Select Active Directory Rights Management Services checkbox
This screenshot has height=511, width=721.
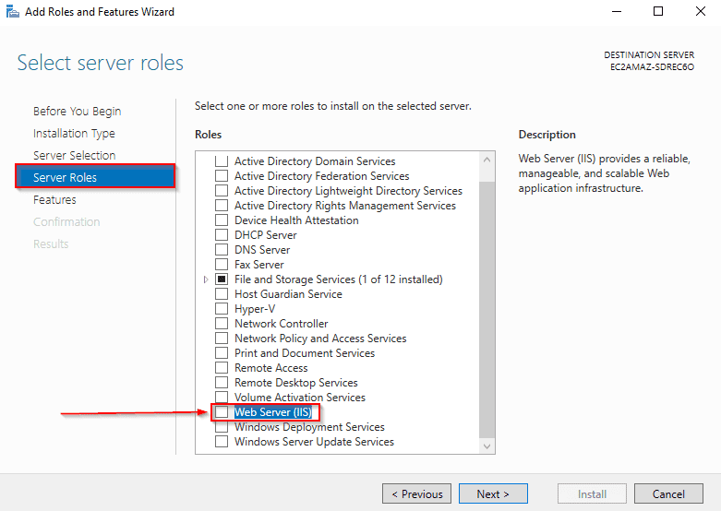pos(222,206)
